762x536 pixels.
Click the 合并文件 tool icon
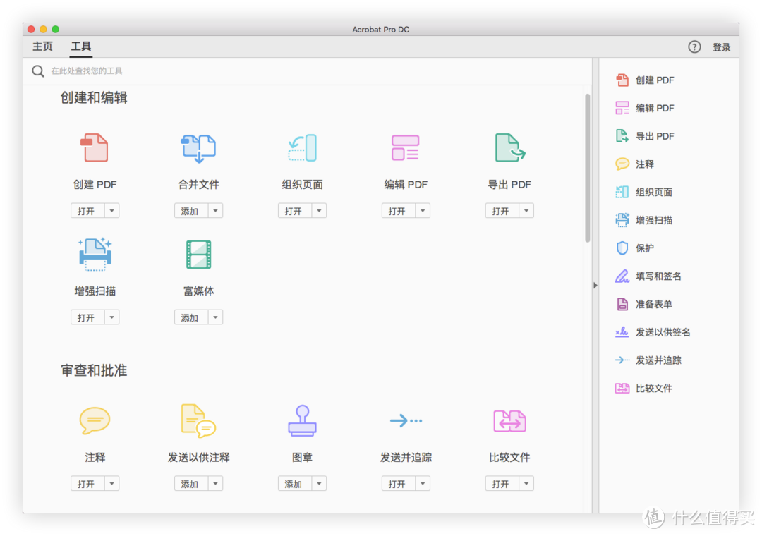198,148
